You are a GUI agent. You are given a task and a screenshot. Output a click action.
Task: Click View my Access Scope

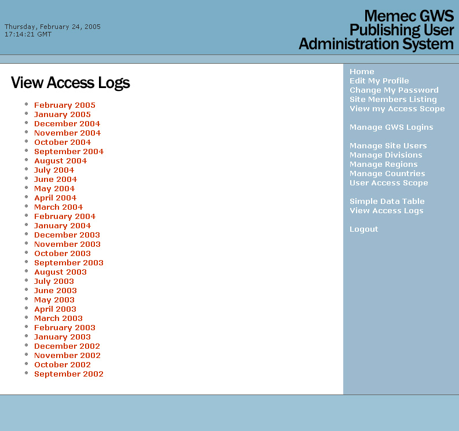pos(397,109)
